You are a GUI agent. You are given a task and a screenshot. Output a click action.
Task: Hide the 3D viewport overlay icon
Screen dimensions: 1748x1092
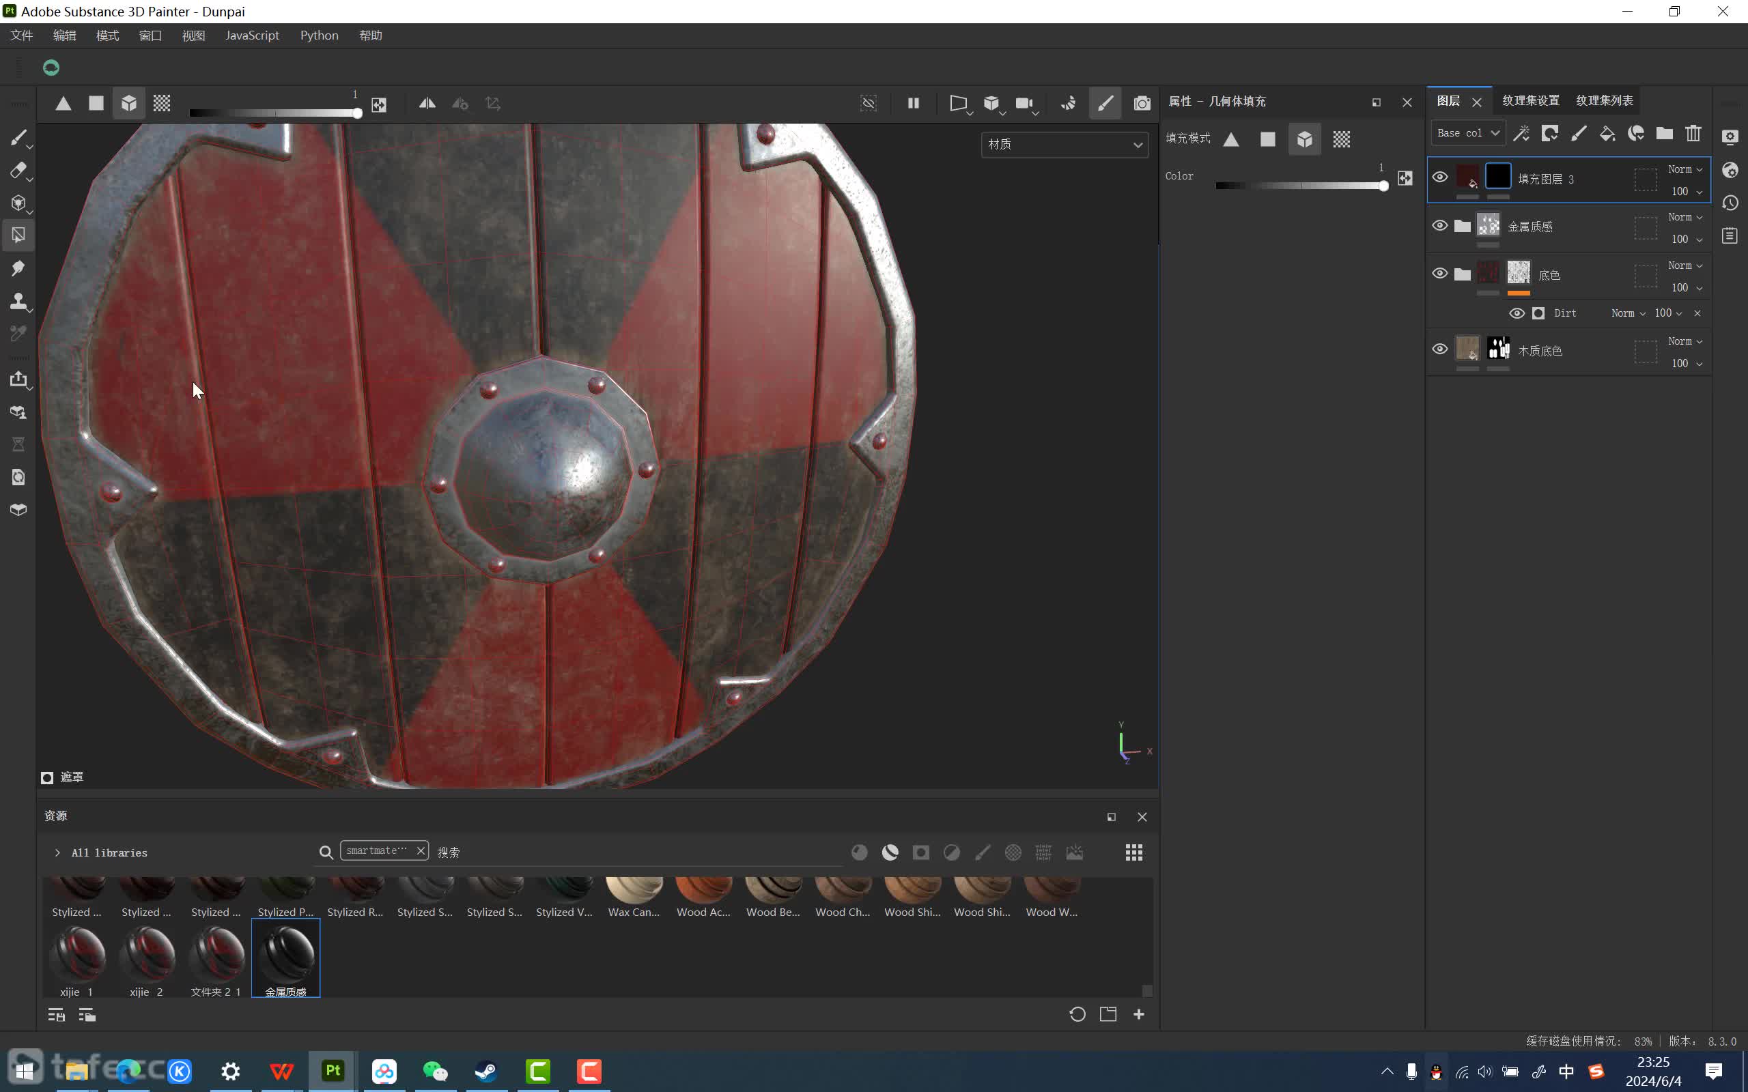(x=869, y=103)
